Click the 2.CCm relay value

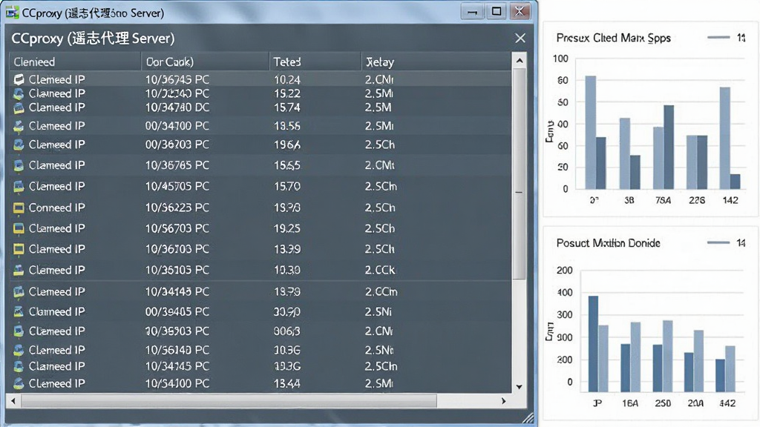tap(381, 292)
